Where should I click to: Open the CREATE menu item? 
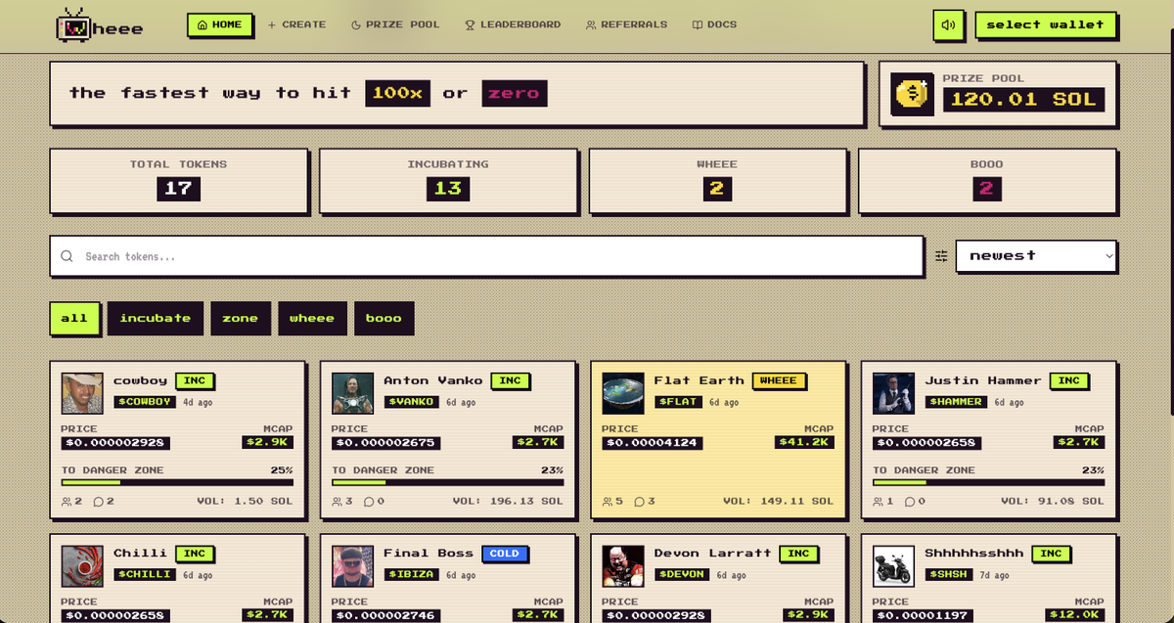click(297, 24)
